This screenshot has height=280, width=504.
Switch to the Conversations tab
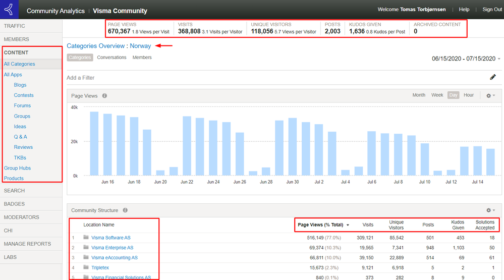pyautogui.click(x=111, y=58)
